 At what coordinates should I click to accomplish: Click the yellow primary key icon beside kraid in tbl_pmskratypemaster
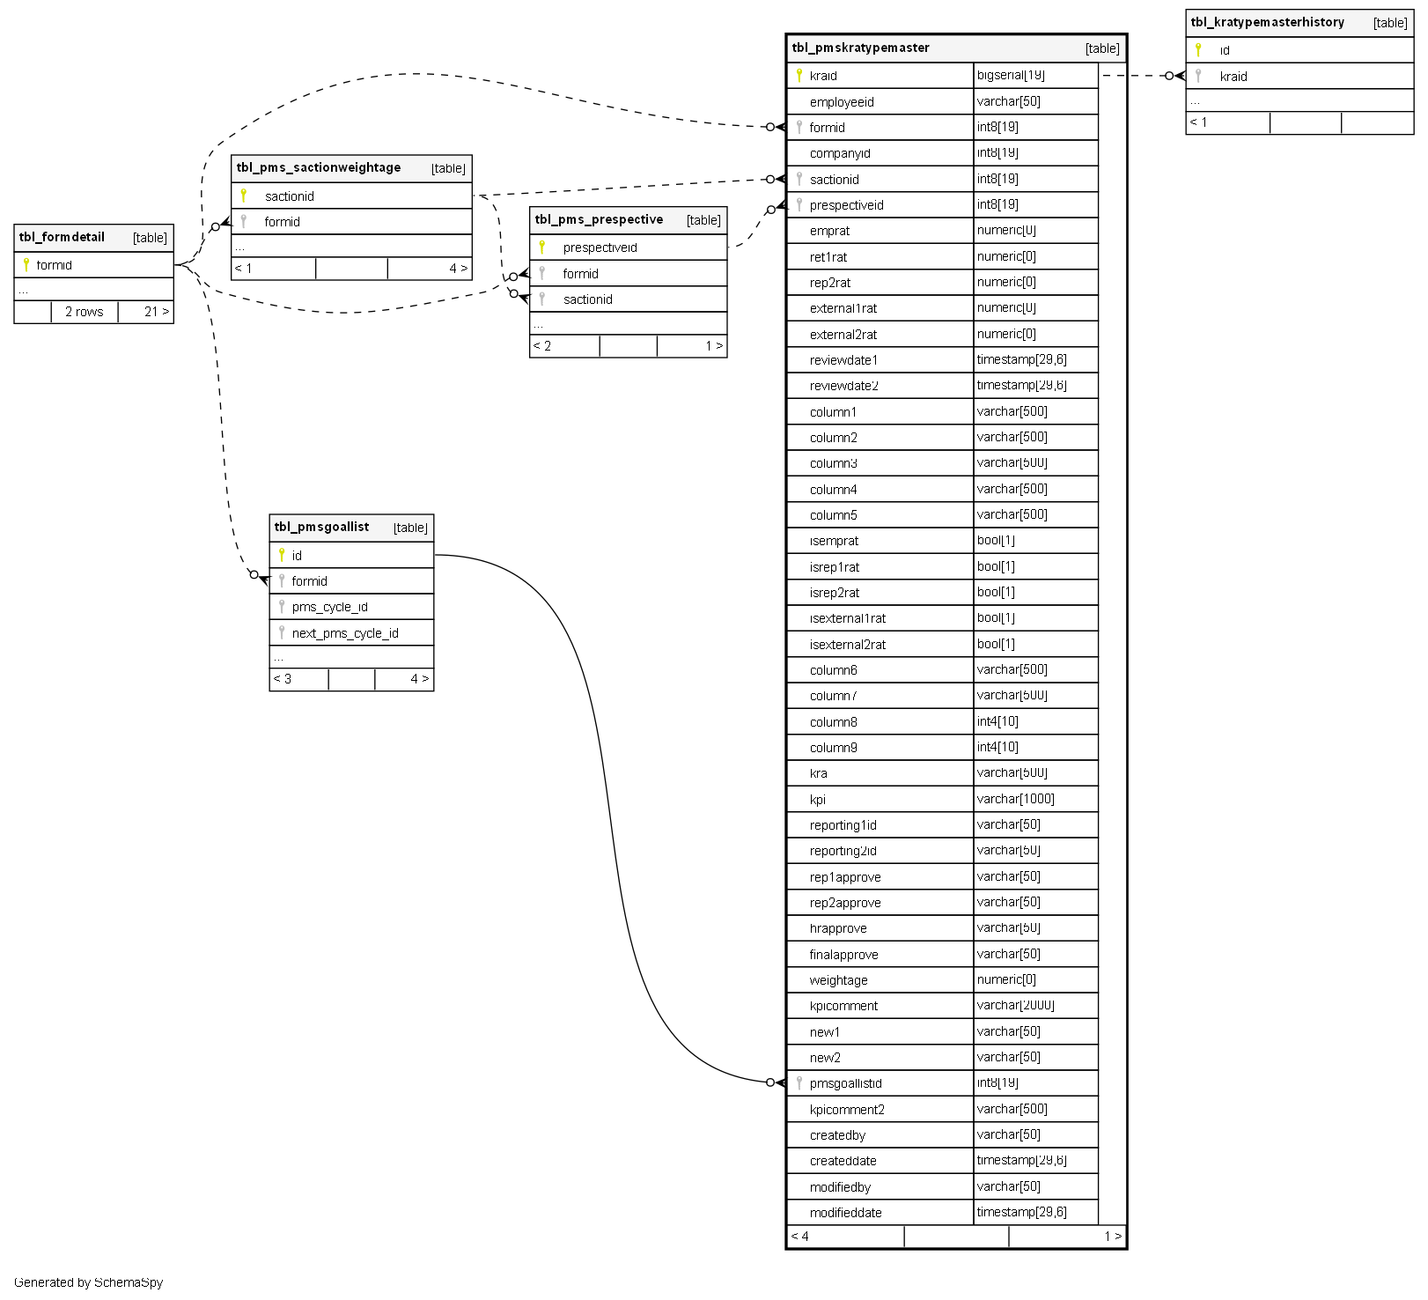tap(799, 76)
